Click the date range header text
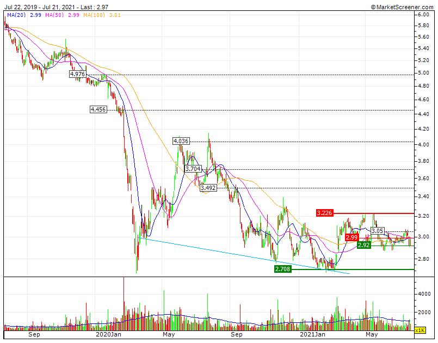The image size is (438, 343). point(56,7)
